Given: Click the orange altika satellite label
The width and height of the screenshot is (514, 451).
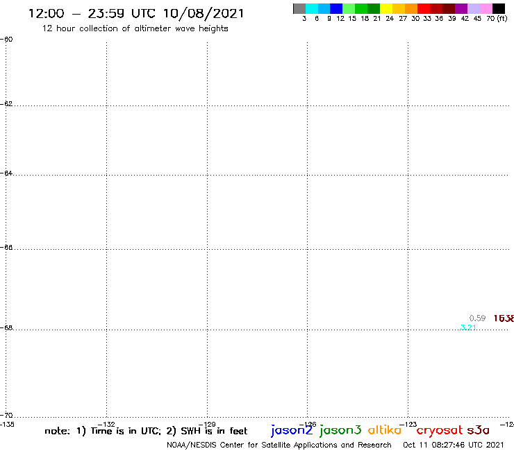Looking at the screenshot, I should (x=385, y=429).
